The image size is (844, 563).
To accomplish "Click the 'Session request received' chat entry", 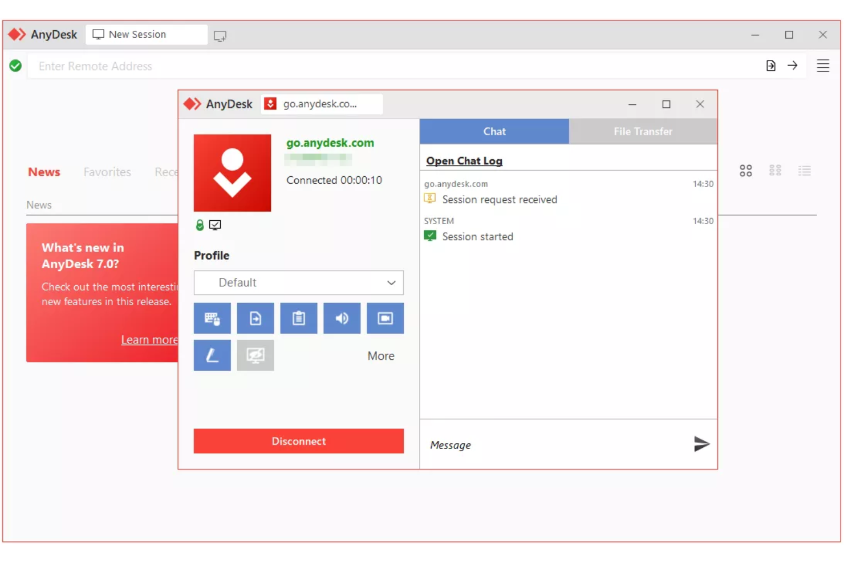I will point(500,200).
